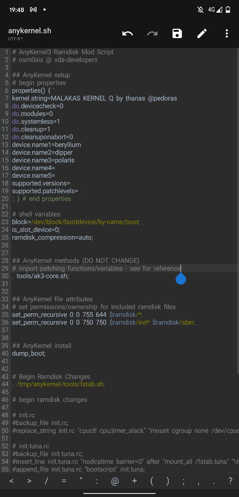Screen dimensions: 239x497
Task: Tap the pencil edit mode icon
Action: click(202, 34)
